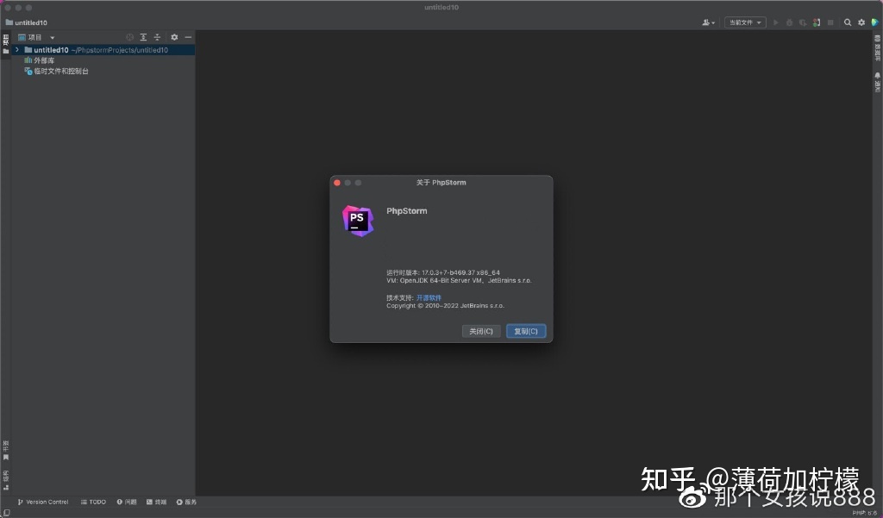
Task: Open the 数据库 tool window tab
Action: (877, 48)
